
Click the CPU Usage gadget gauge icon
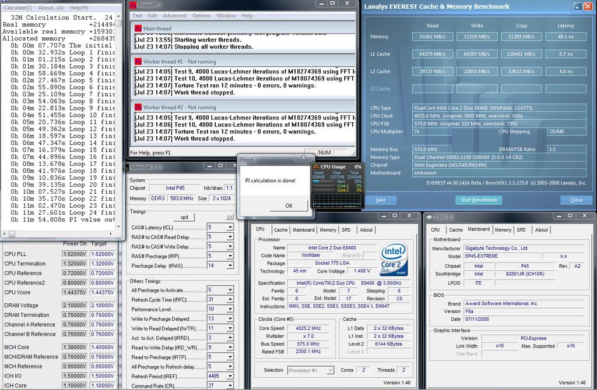(316, 166)
